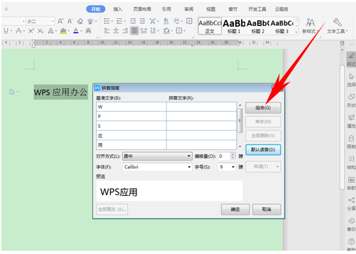
Task: Decrease paragraph indent
Action: point(133,22)
